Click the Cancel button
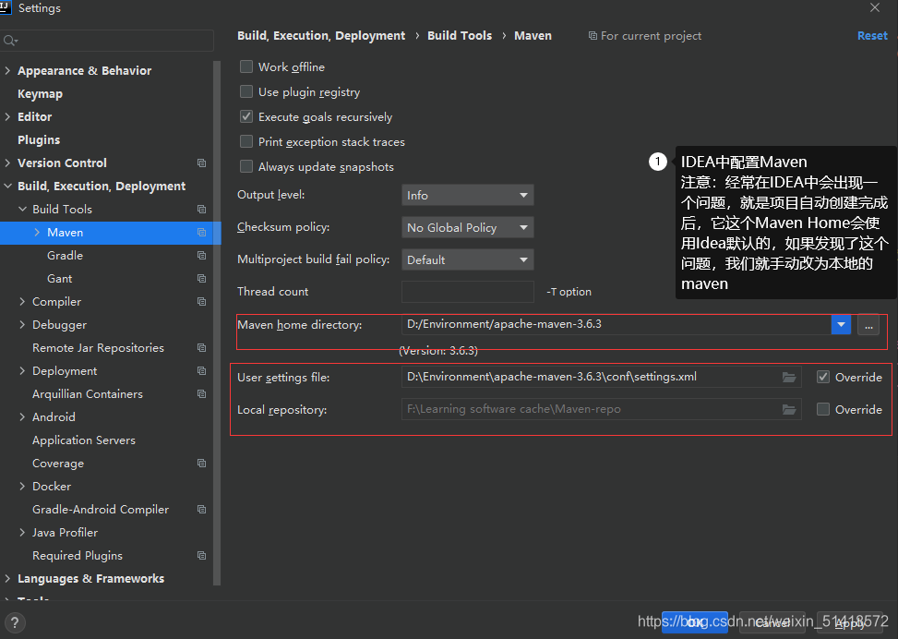The width and height of the screenshot is (898, 639). [x=772, y=622]
